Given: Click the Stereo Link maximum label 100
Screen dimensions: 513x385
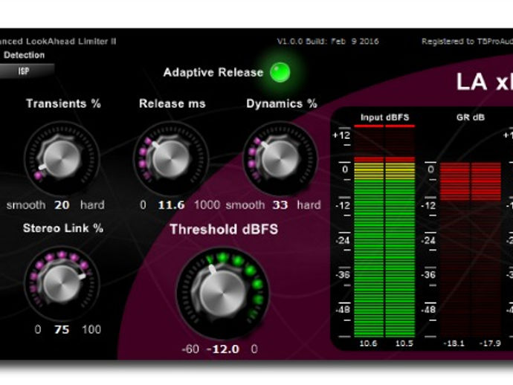Looking at the screenshot, I should (91, 329).
